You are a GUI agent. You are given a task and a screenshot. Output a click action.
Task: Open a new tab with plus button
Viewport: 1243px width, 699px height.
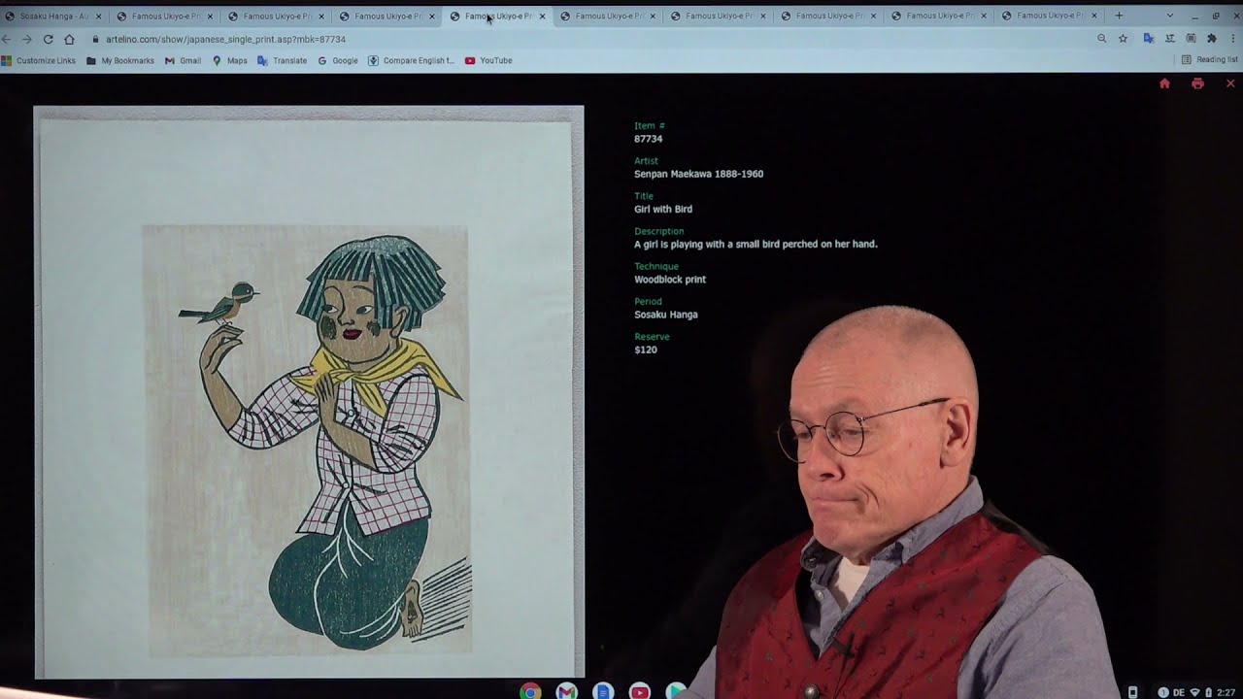pyautogui.click(x=1119, y=16)
